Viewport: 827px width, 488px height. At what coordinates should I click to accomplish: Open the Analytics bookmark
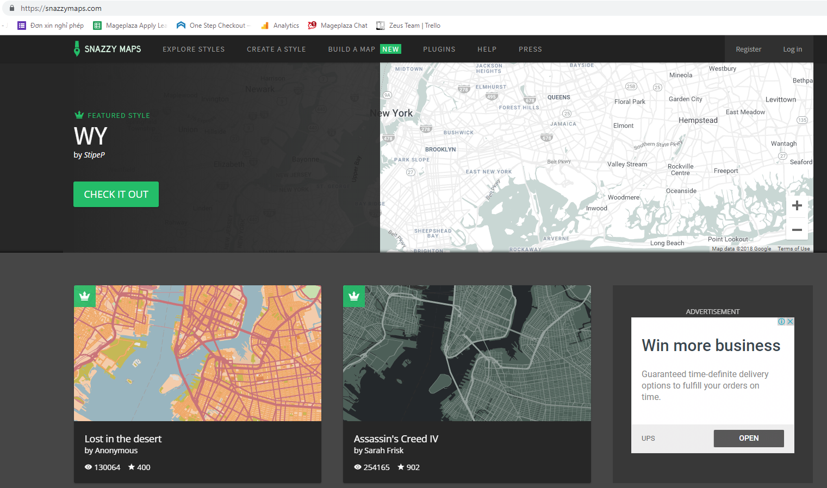click(x=280, y=26)
